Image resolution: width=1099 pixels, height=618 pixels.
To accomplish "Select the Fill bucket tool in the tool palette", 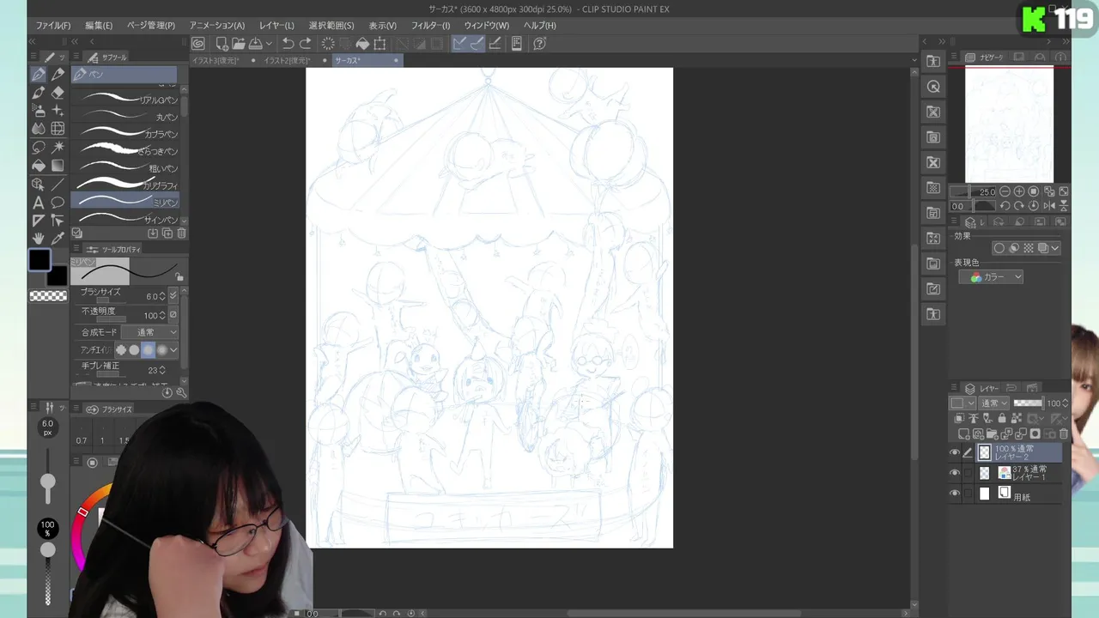I will click(x=39, y=165).
